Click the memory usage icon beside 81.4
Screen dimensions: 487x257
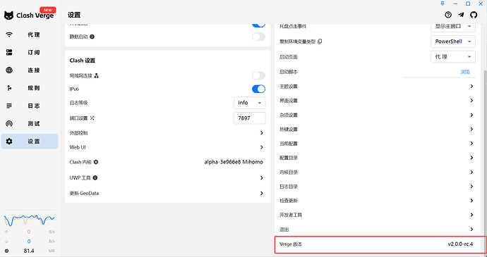[x=7, y=251]
